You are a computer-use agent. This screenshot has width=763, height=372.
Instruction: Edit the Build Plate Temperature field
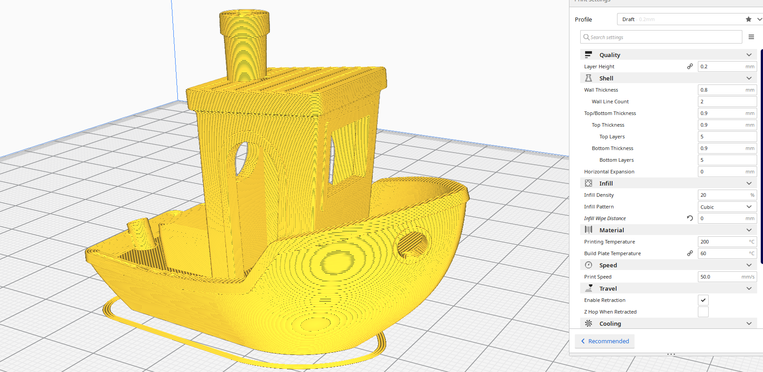coord(728,253)
